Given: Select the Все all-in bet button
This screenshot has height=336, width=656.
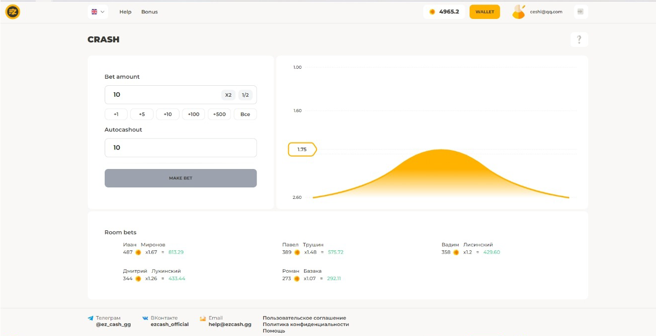Looking at the screenshot, I should 245,114.
